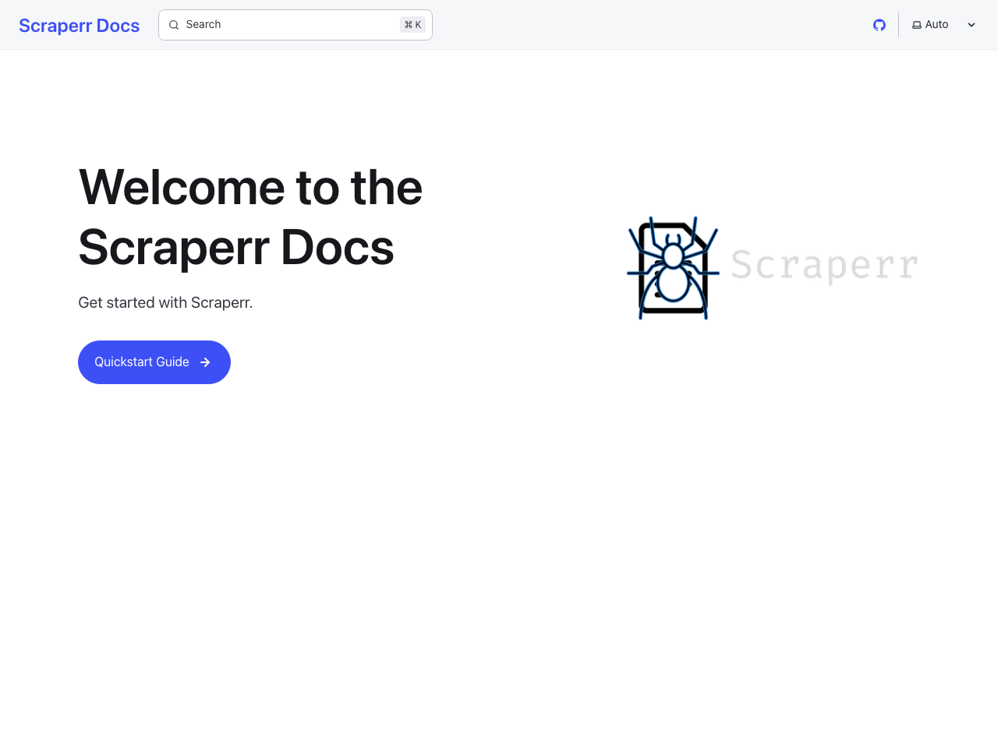998x748 pixels.
Task: Click the arrow icon inside Quickstart Guide button
Action: (x=204, y=362)
